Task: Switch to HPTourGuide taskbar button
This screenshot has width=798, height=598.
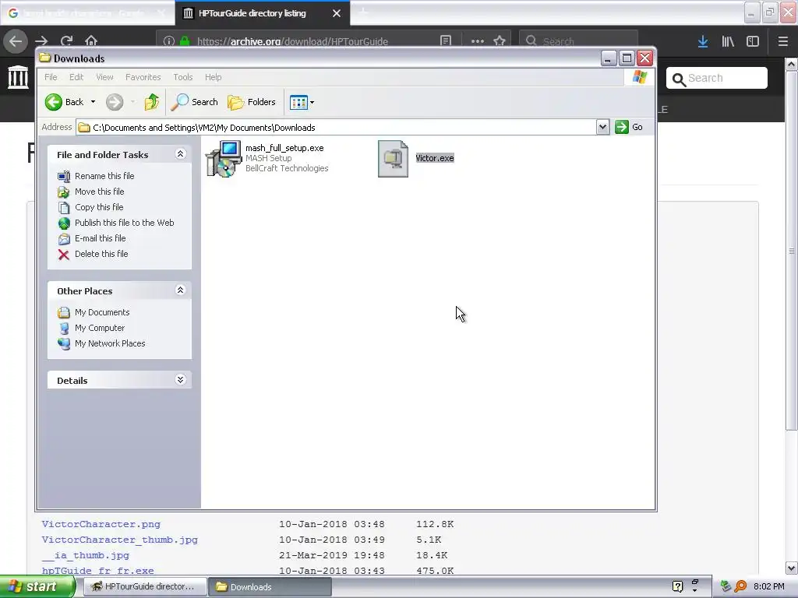Action: point(145,587)
